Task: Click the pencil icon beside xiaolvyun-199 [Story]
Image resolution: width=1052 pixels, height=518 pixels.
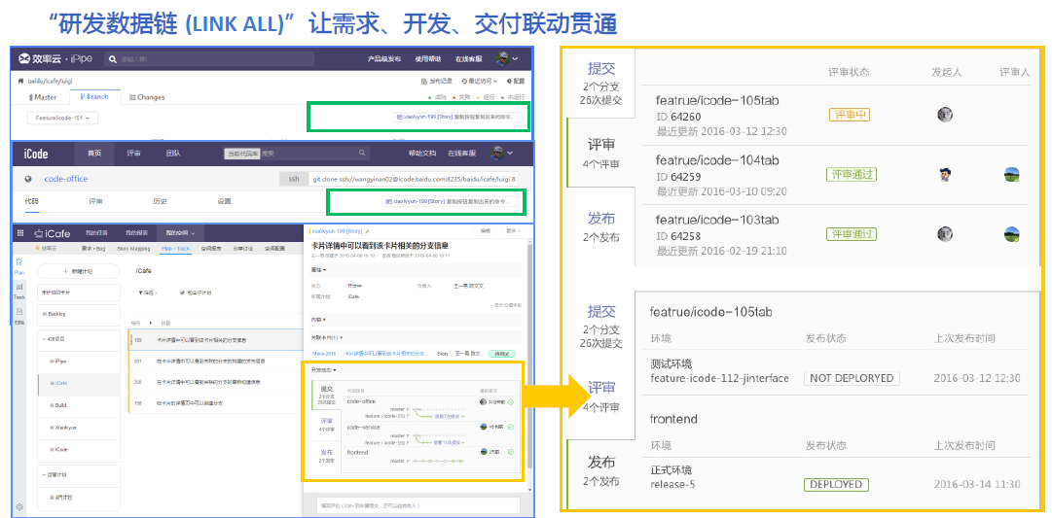Action: pos(366,230)
